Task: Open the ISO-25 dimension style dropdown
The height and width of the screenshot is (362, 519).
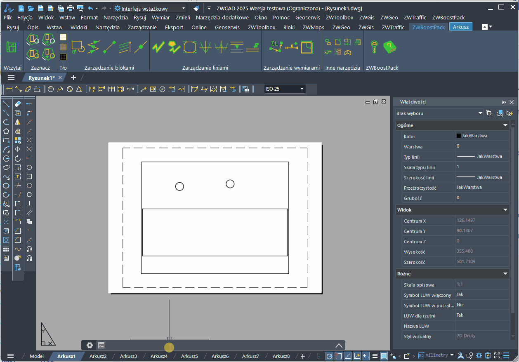Action: click(302, 89)
